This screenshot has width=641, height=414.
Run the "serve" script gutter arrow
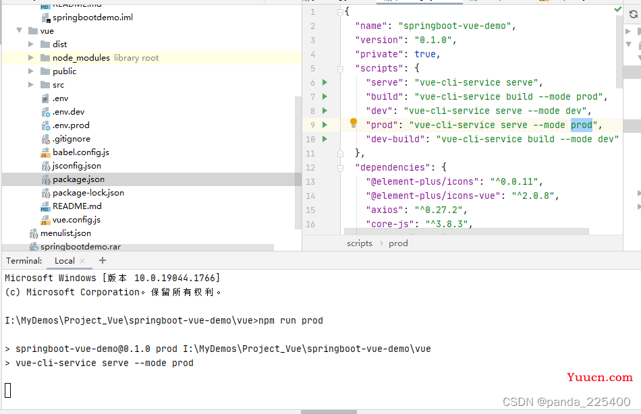click(x=325, y=82)
